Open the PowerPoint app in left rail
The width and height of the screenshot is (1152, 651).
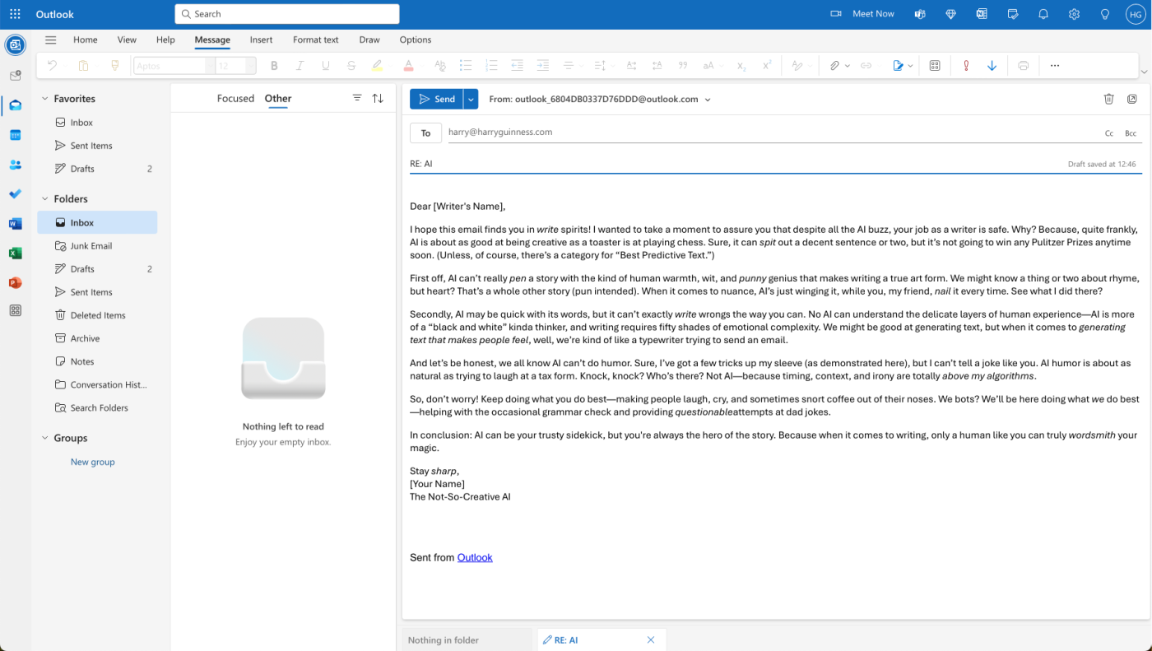coord(15,282)
